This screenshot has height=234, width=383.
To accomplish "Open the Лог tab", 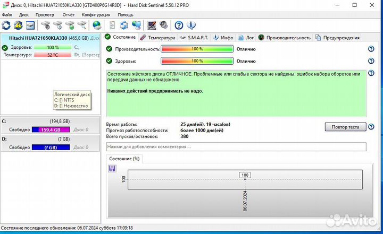I will [x=246, y=38].
